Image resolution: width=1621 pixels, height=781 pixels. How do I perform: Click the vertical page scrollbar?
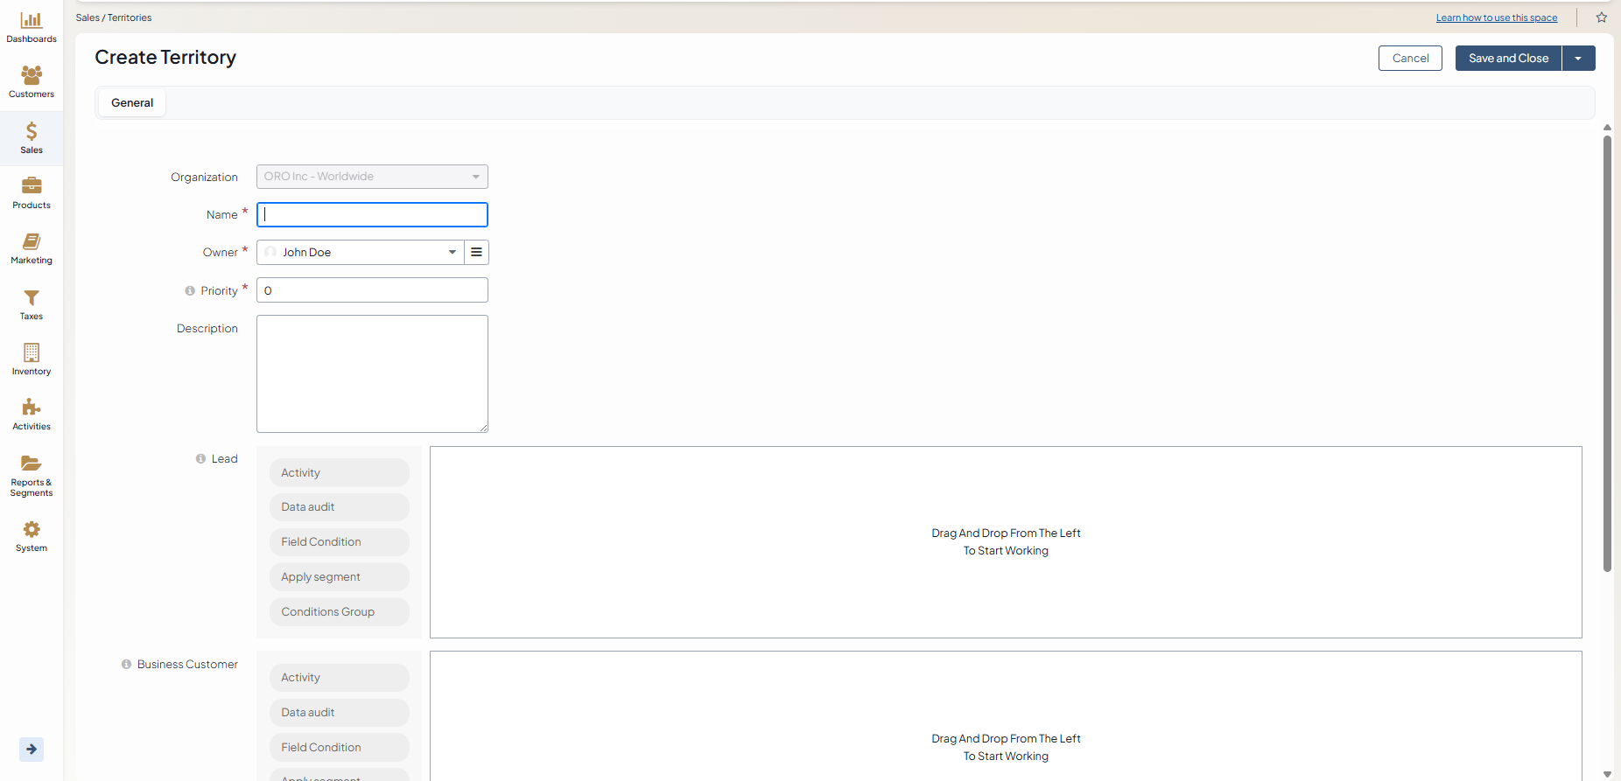[x=1607, y=350]
